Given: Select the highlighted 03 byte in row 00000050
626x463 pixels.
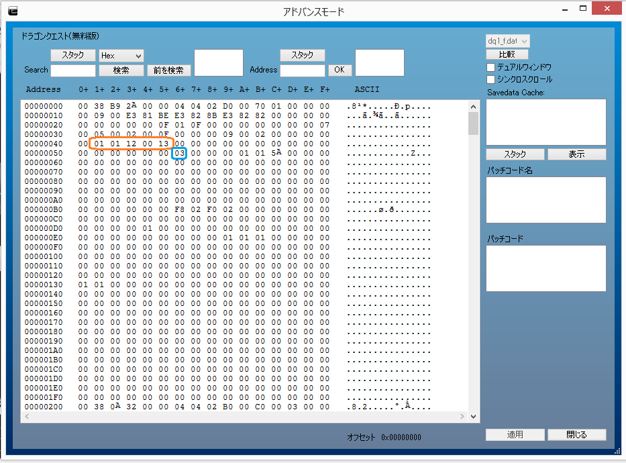Looking at the screenshot, I should [180, 153].
